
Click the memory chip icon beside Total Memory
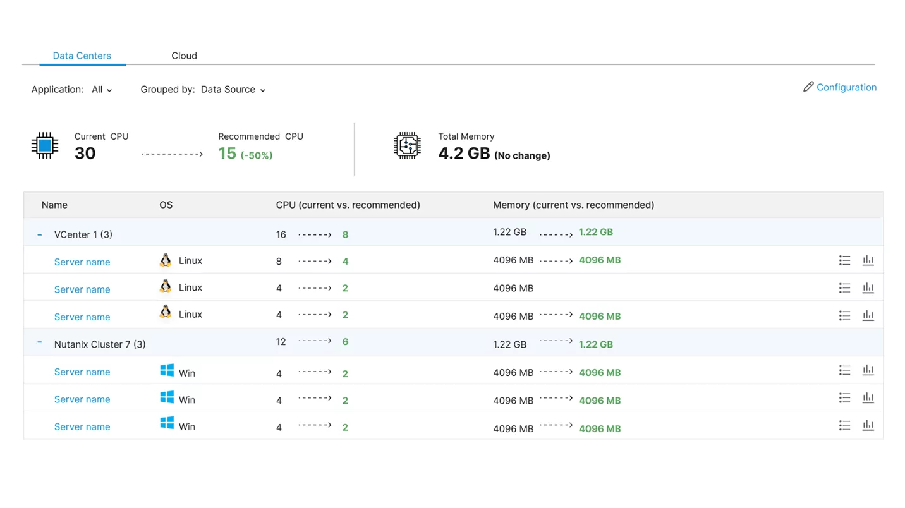point(407,146)
